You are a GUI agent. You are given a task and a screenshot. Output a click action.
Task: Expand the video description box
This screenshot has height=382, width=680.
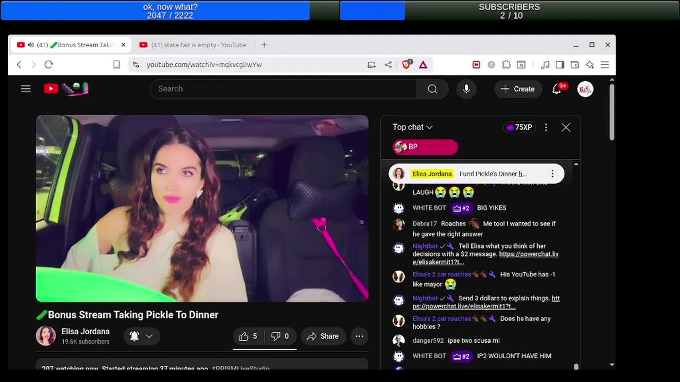202,364
